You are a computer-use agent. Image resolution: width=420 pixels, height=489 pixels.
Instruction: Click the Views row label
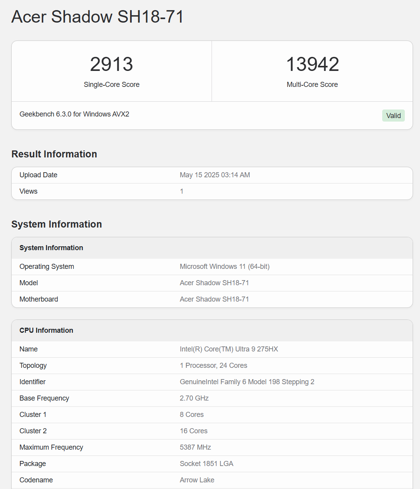coord(28,191)
